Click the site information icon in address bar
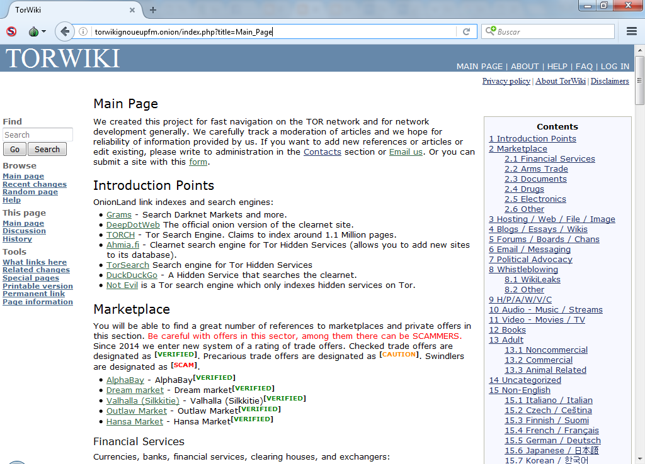Viewport: 645px width, 464px height. [83, 31]
